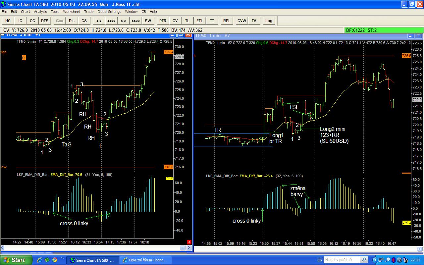Click the DTS toolbar button
The height and width of the screenshot is (265, 424).
pyautogui.click(x=45, y=21)
